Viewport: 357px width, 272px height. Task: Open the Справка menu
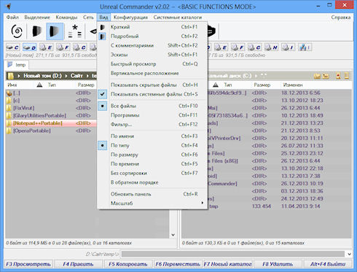[341, 18]
